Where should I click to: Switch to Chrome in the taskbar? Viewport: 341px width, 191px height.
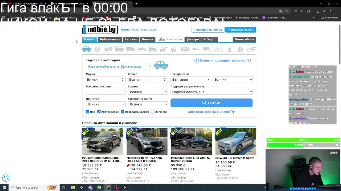(x=108, y=188)
